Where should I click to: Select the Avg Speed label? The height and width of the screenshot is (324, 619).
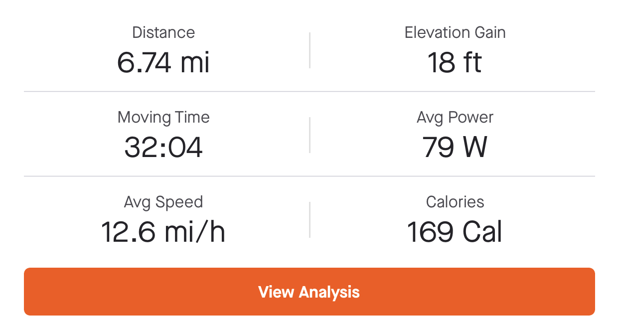pyautogui.click(x=163, y=202)
